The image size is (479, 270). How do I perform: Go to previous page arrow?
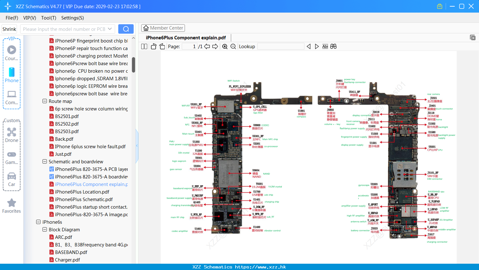(207, 46)
